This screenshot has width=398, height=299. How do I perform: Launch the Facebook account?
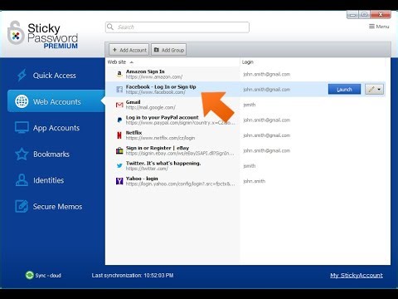pyautogui.click(x=344, y=89)
